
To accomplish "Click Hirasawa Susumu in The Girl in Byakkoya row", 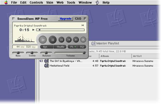I will pyautogui.click(x=143, y=61).
